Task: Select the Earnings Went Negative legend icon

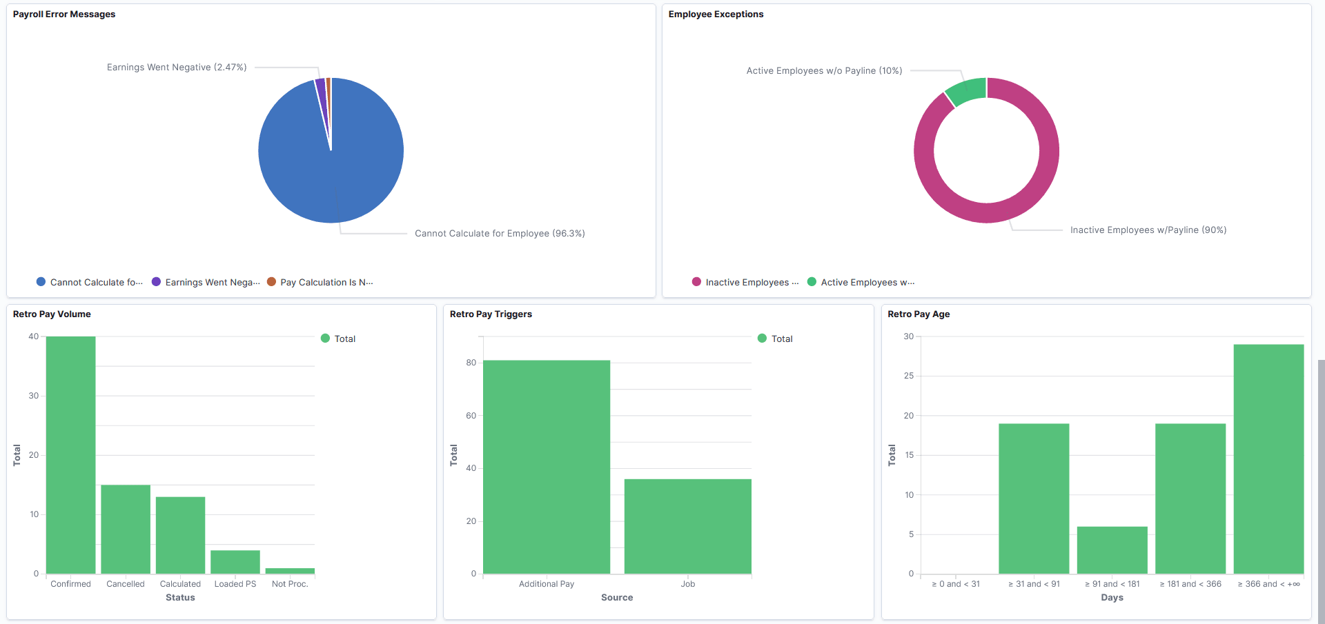Action: coord(156,282)
